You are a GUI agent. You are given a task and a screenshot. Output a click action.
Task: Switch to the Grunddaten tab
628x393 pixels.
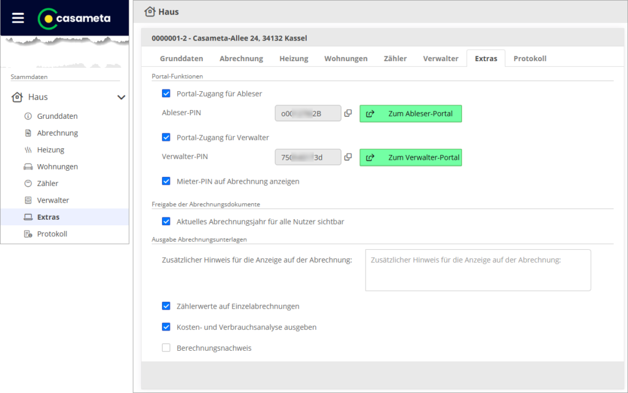(182, 58)
